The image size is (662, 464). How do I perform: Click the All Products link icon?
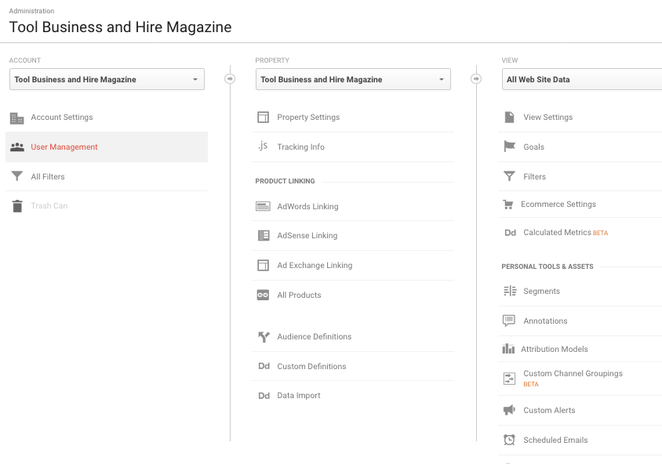(263, 295)
